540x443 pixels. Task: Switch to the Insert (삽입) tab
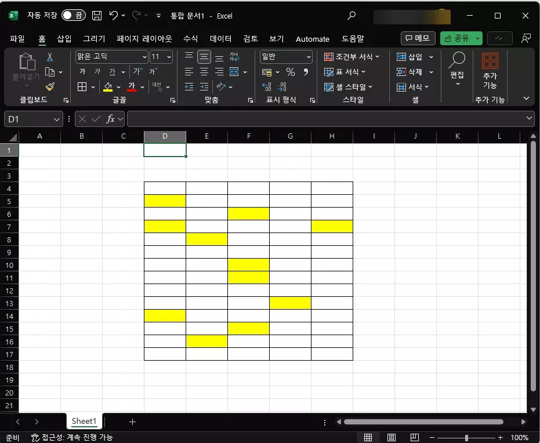tap(64, 39)
